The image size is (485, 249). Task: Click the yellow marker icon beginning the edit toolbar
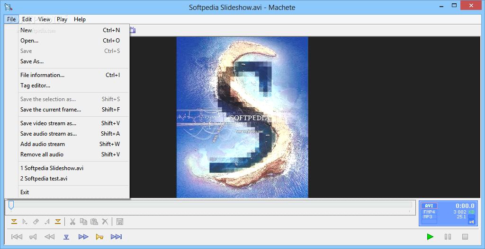pos(14,221)
